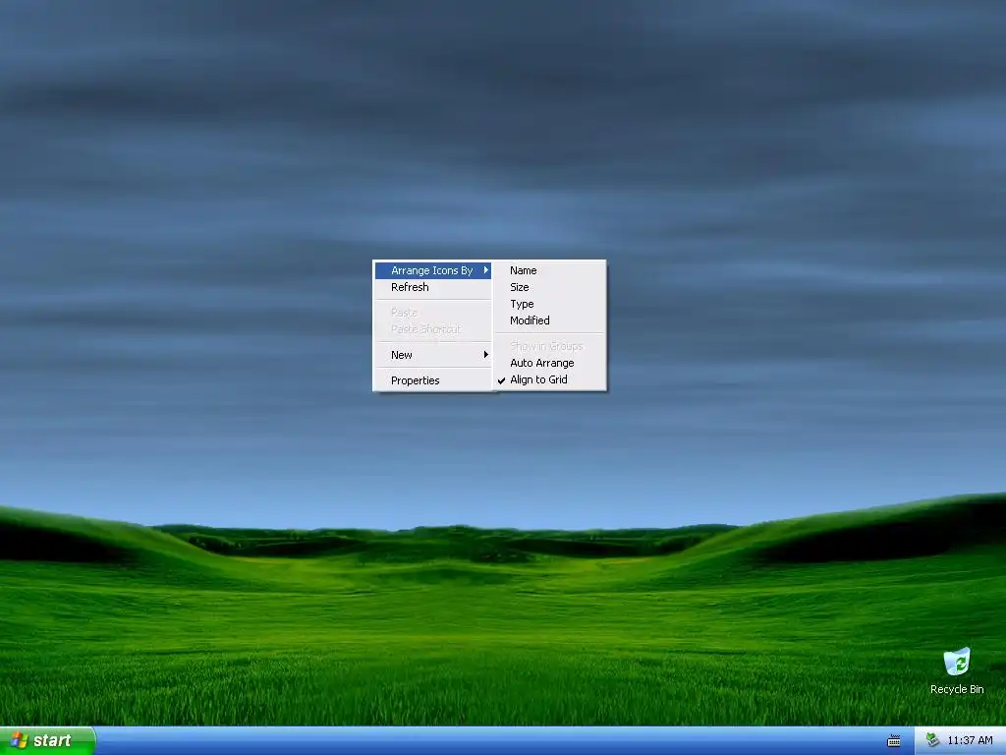Arrange icons by Size

[x=550, y=287]
